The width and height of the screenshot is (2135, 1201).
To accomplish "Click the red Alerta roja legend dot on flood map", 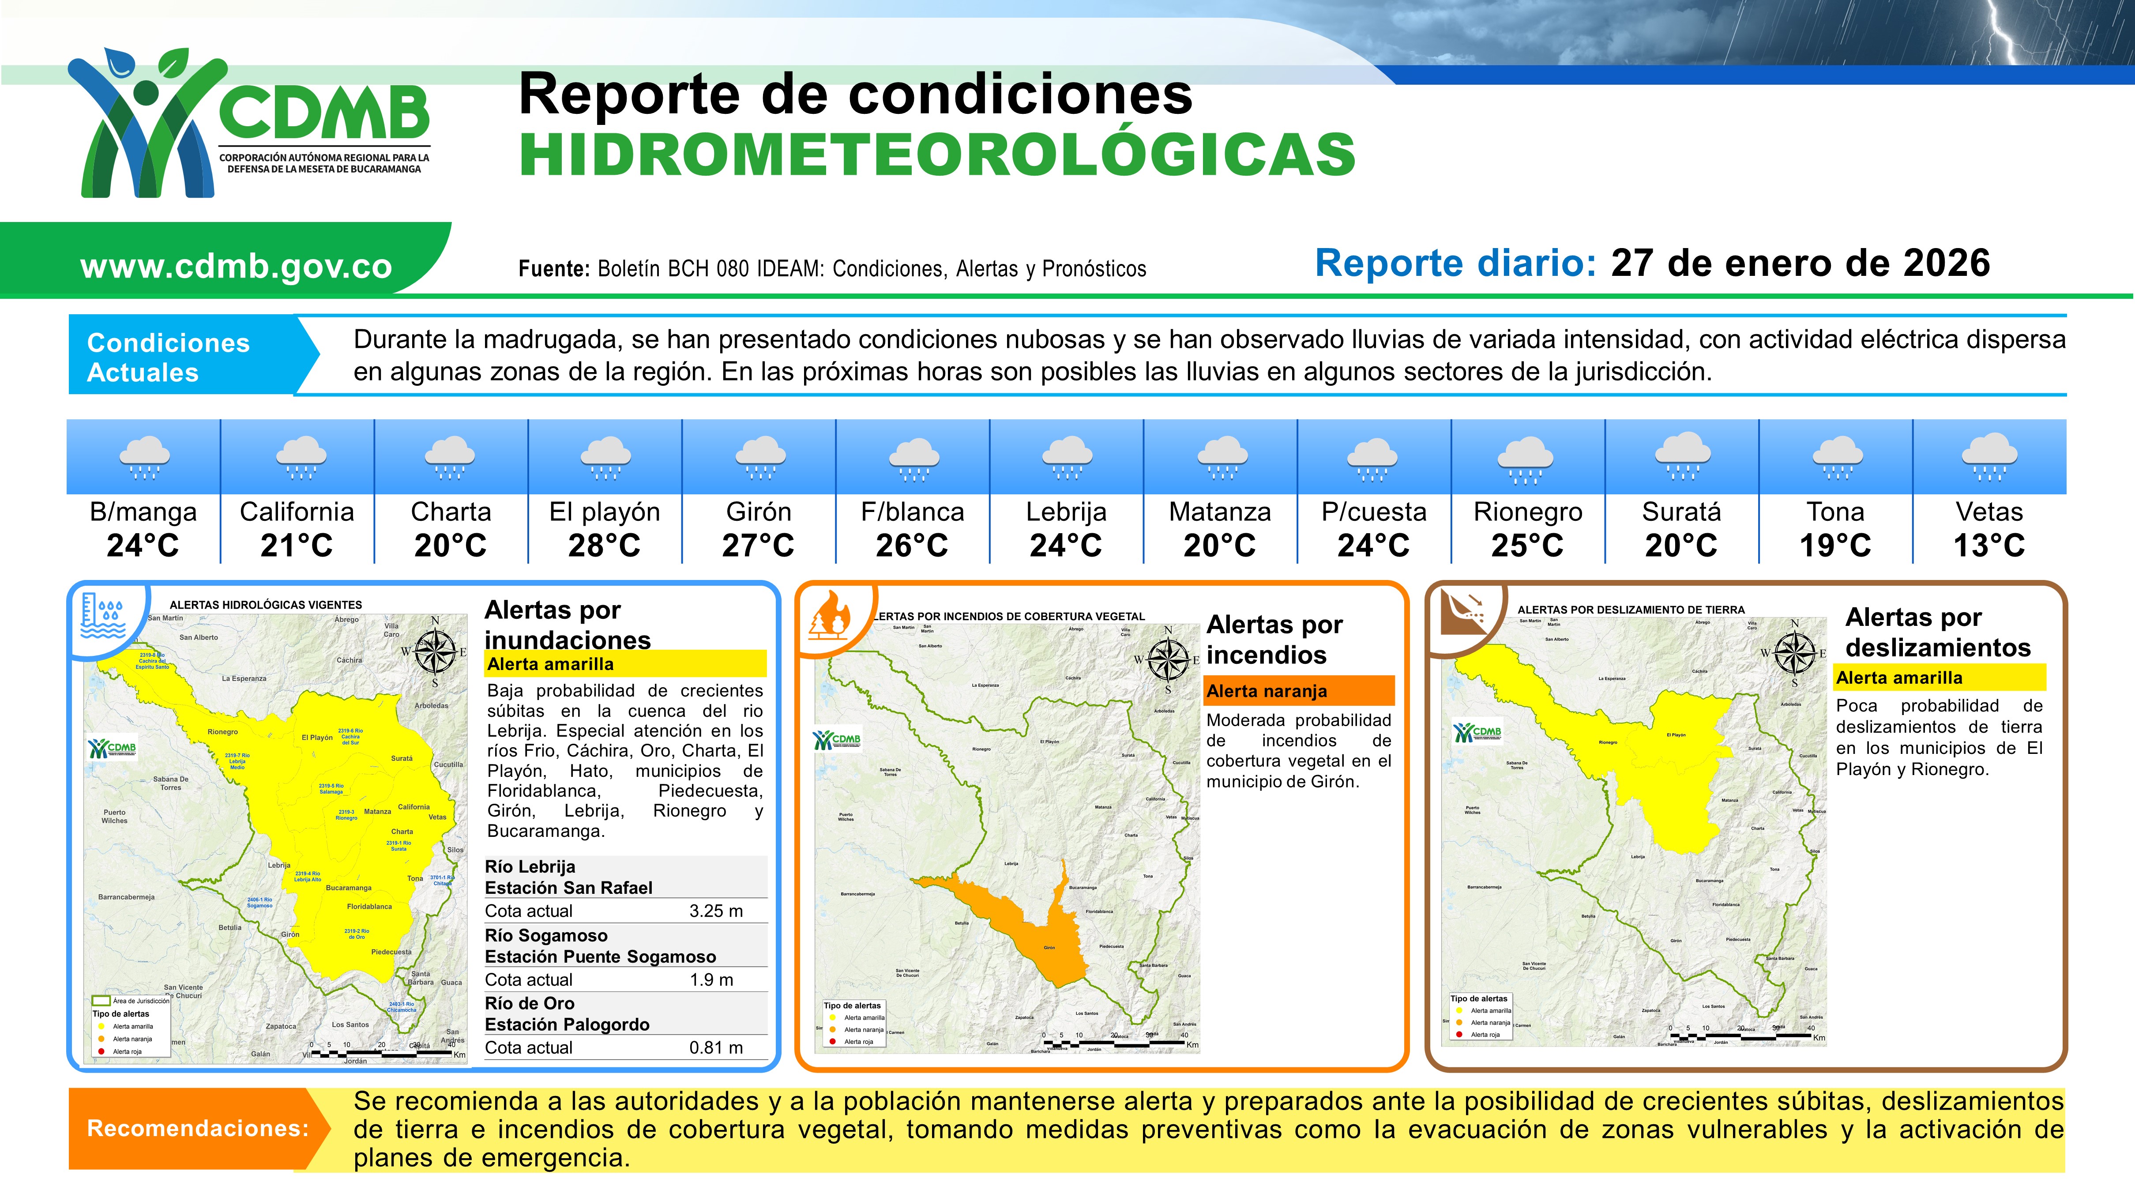I will [101, 1051].
